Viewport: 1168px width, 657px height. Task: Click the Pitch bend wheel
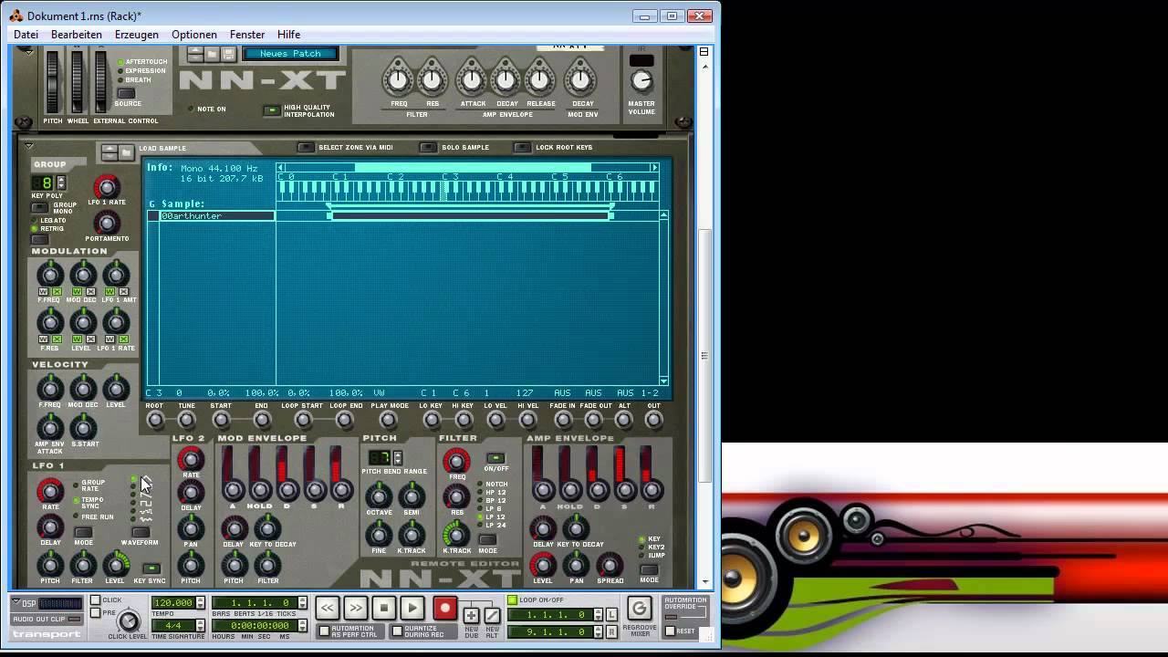tap(53, 80)
